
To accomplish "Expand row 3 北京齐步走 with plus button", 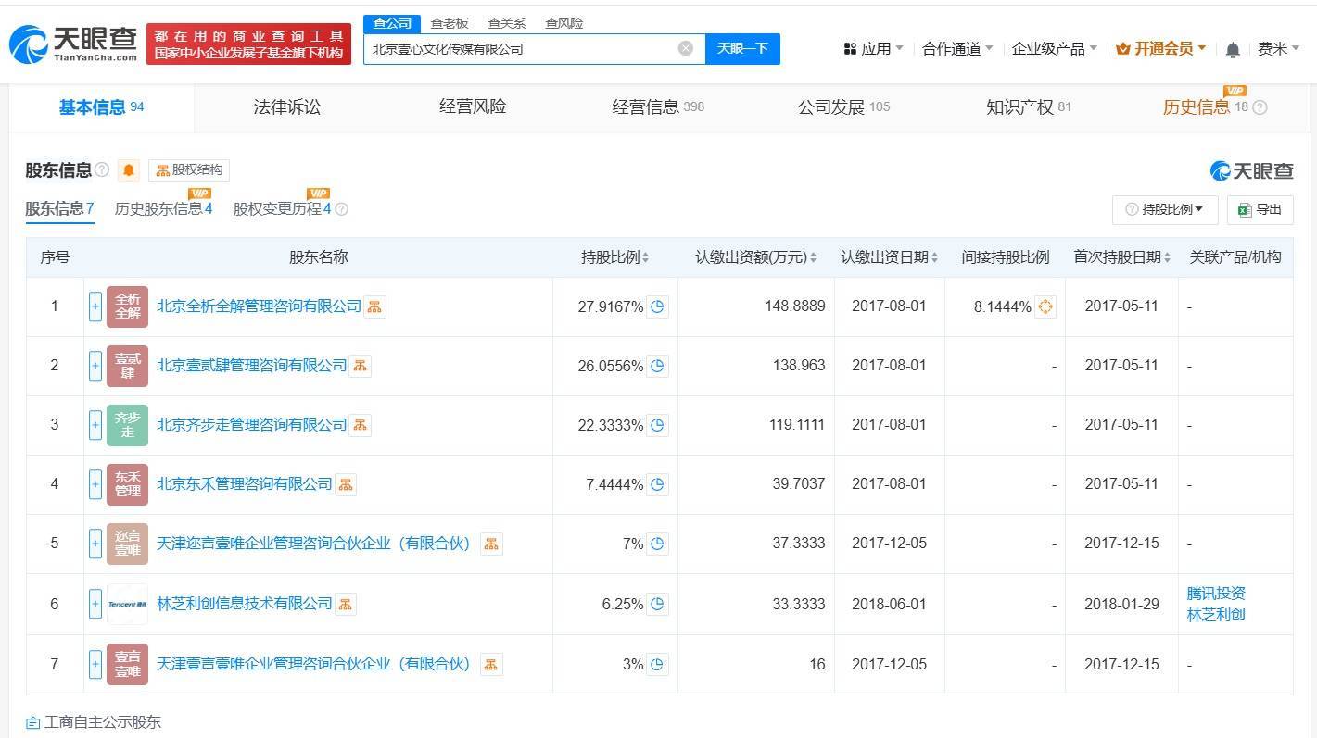I will (x=95, y=425).
